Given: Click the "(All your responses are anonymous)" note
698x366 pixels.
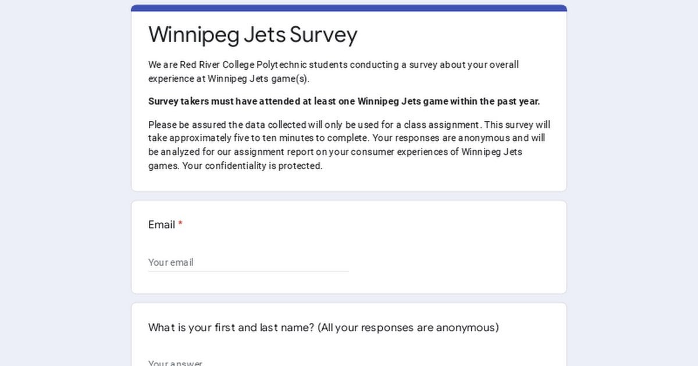Looking at the screenshot, I should [x=408, y=328].
